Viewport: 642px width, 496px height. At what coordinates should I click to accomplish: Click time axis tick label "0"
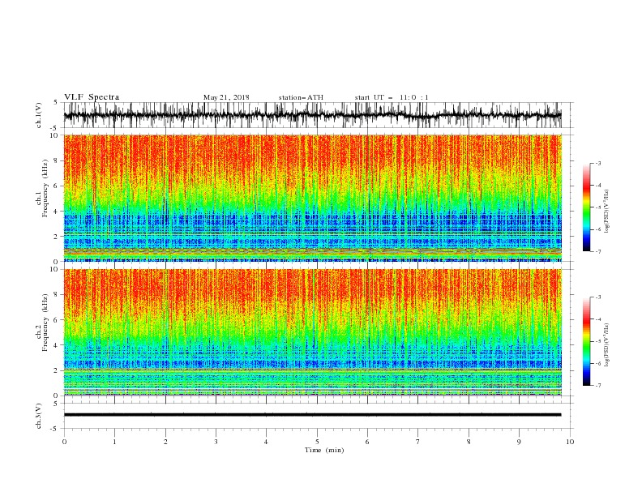[64, 442]
